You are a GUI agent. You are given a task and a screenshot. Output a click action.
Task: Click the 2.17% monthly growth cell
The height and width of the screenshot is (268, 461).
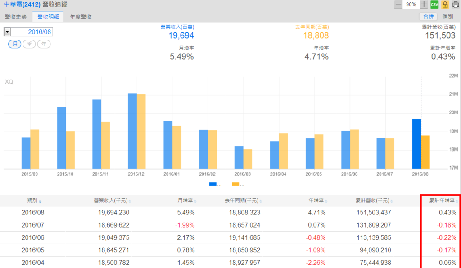pos(186,237)
